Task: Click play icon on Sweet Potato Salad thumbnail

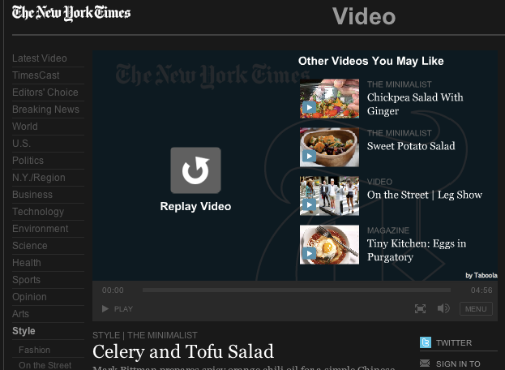Action: point(309,156)
